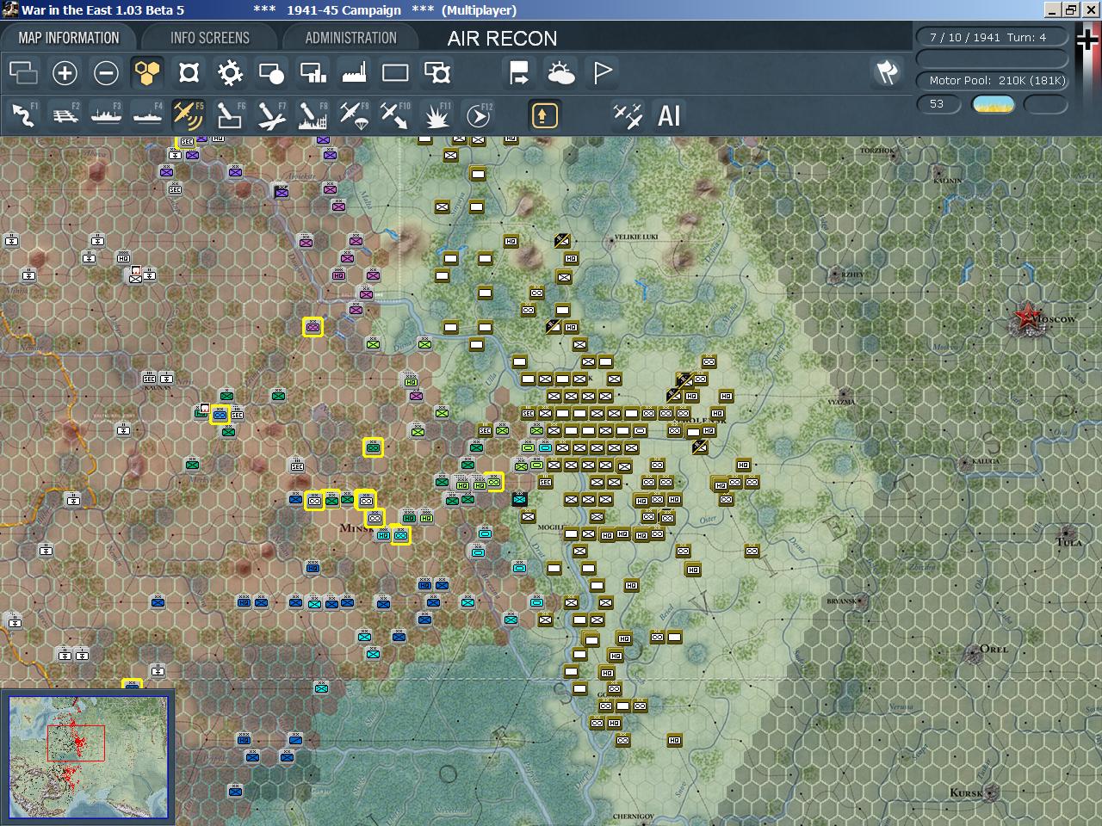This screenshot has width=1102, height=826.
Task: Select F10 air transfer mode
Action: pos(395,115)
